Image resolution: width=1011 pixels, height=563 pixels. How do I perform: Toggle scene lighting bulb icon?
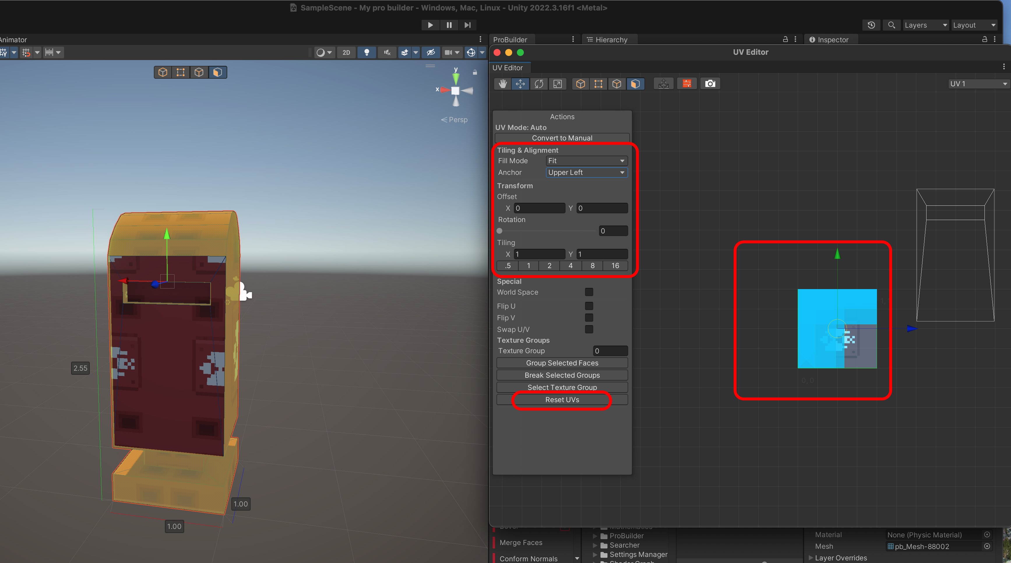pos(367,52)
